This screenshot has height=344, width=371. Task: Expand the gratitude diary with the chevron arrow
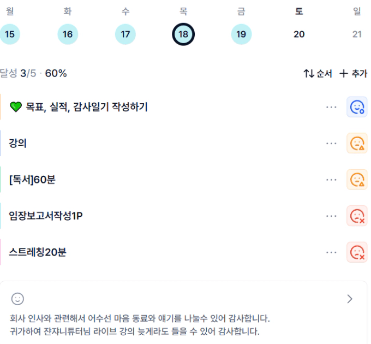(350, 299)
